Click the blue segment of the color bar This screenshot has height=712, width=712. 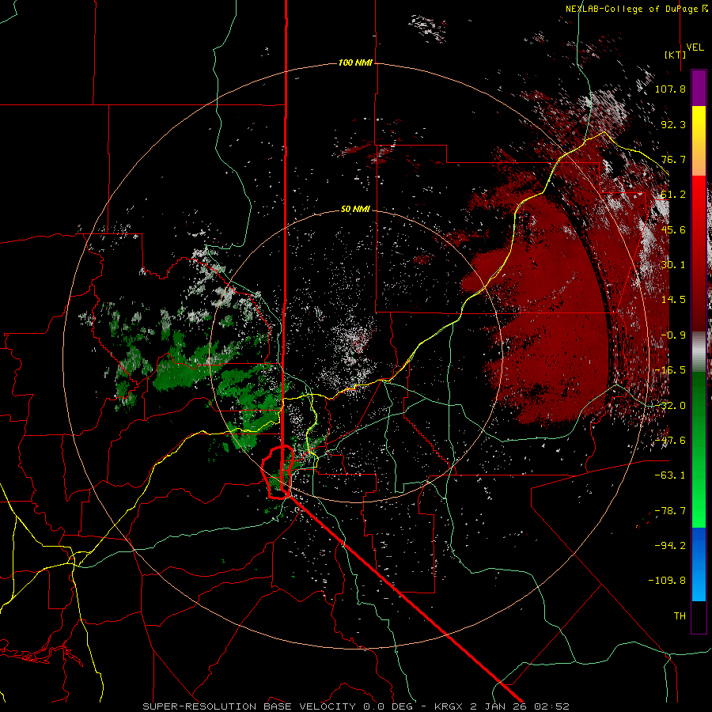tap(699, 564)
